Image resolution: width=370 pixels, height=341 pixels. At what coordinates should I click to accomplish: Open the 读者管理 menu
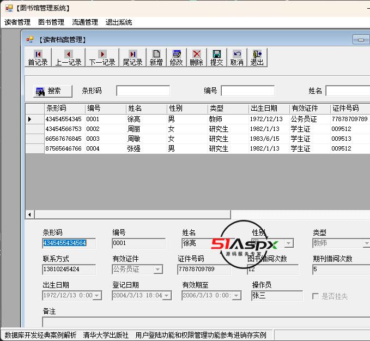tap(17, 22)
